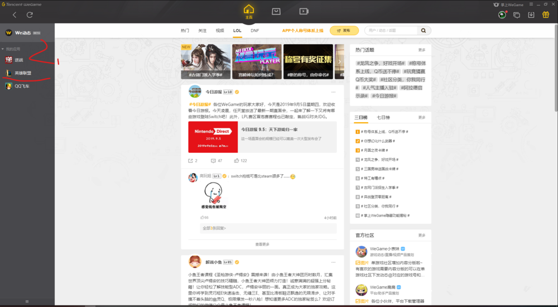The width and height of the screenshot is (558, 307).
Task: Click the 今日游报 author avatar
Action: (195, 92)
